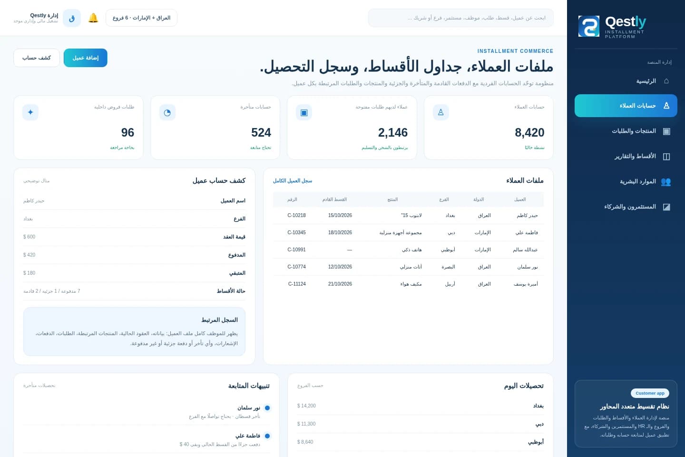
Task: Go to الرئيسية in sidebar
Action: [626, 81]
